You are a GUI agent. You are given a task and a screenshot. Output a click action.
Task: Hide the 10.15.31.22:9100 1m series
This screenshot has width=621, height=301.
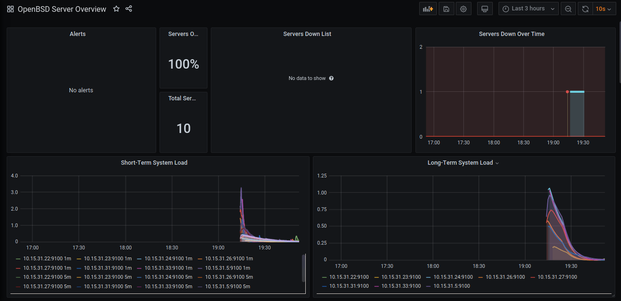47,258
